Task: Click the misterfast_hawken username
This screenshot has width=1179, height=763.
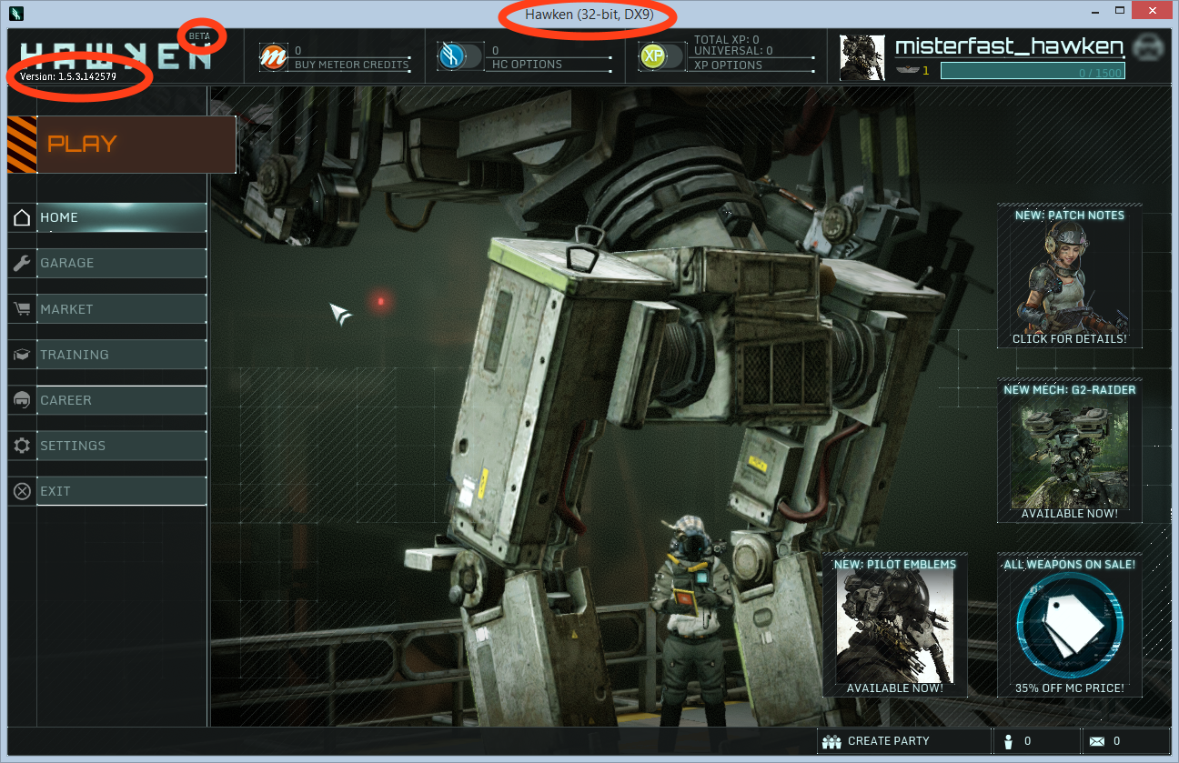Action: (1009, 46)
